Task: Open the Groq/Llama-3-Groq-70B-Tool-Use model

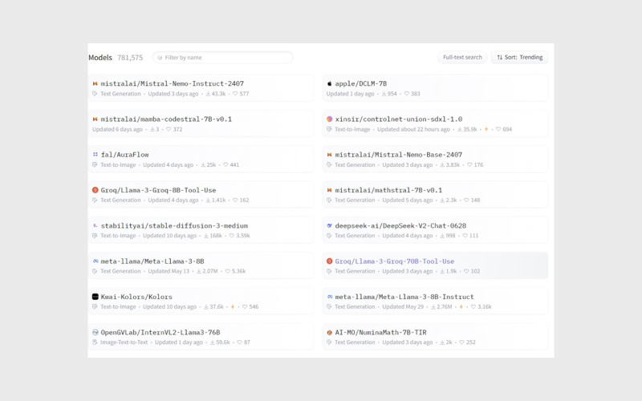Action: [x=394, y=261]
